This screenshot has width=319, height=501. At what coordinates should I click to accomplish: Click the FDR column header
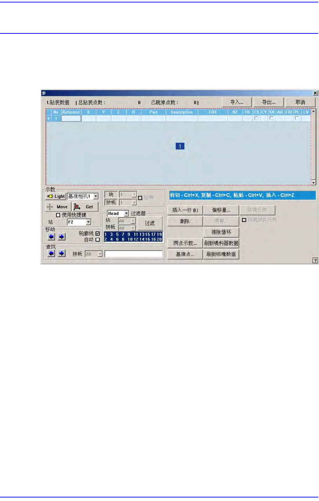click(x=213, y=112)
